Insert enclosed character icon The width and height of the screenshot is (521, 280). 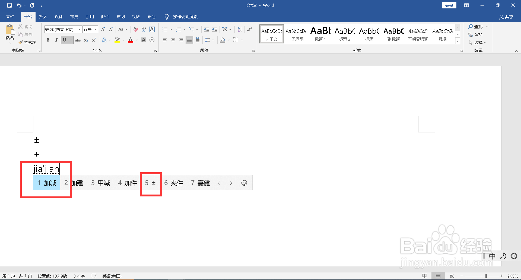(152, 40)
